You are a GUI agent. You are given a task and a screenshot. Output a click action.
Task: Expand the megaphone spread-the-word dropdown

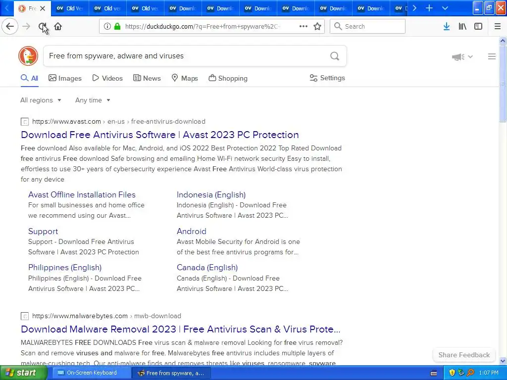tap(462, 57)
